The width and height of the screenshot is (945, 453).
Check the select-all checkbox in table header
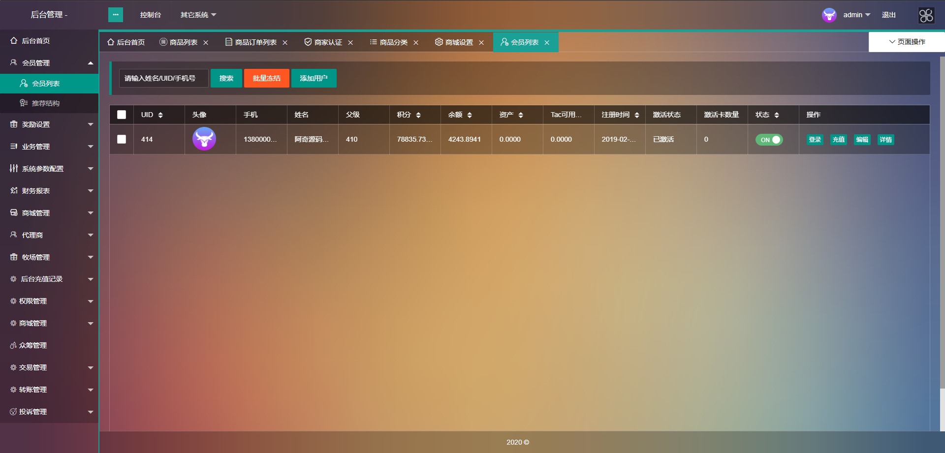[122, 115]
